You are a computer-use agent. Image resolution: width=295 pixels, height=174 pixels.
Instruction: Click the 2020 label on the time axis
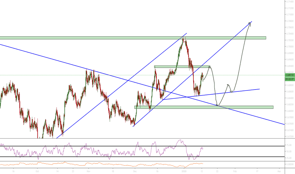tap(185, 171)
